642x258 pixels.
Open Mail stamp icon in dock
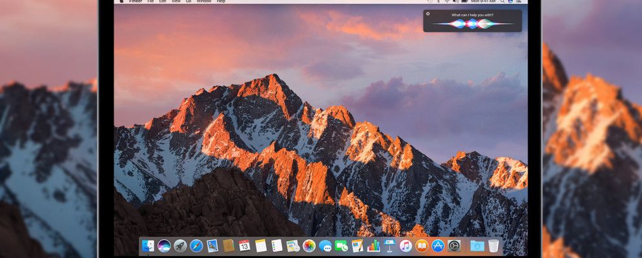(212, 246)
